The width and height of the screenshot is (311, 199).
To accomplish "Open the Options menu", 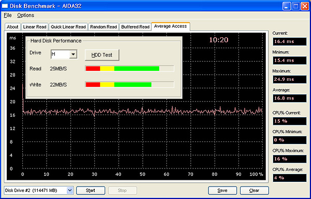I will [x=25, y=15].
